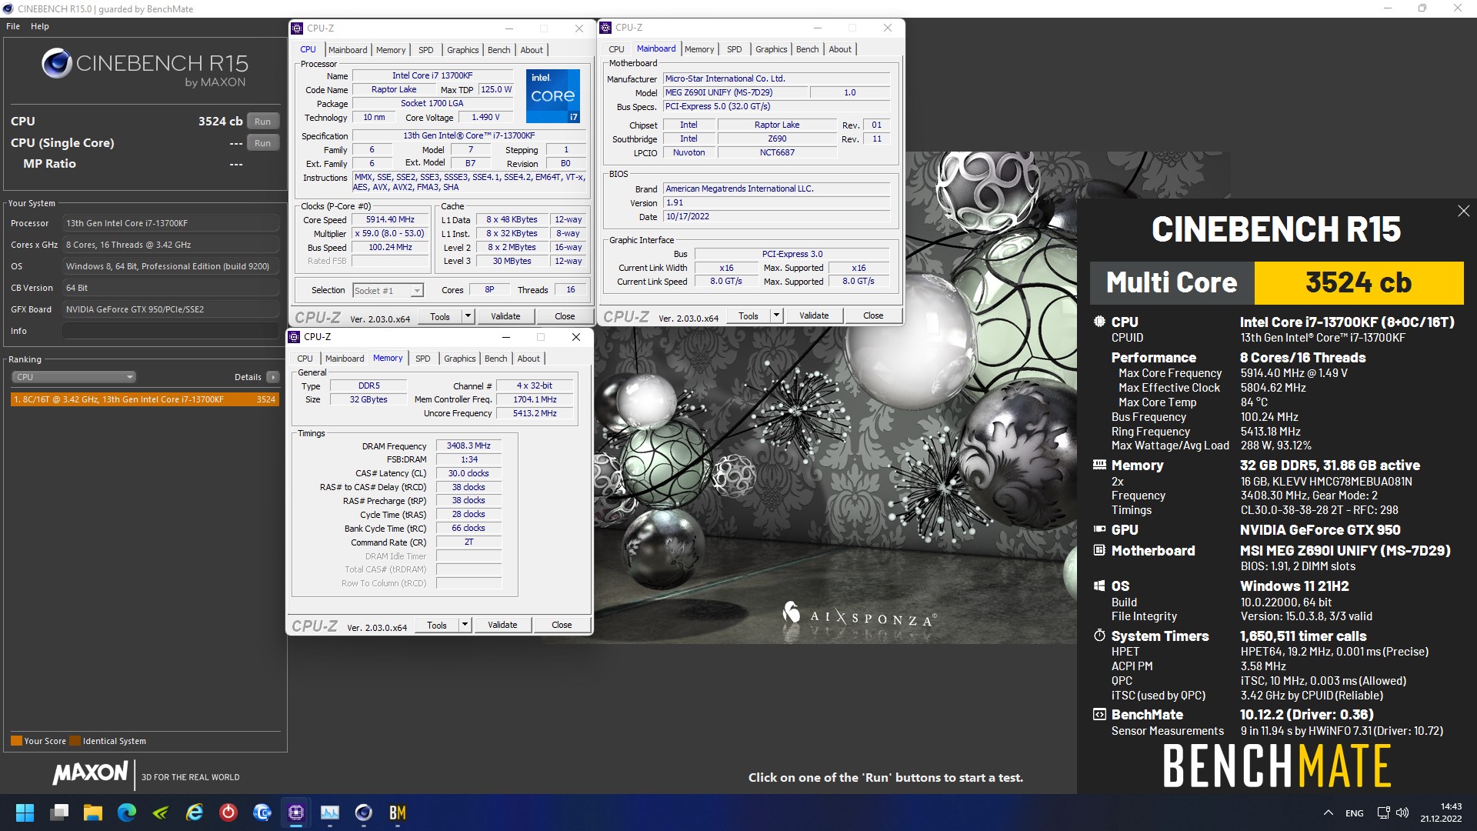This screenshot has width=1477, height=831.
Task: Select the CPU-Z icon on the taskbar
Action: pyautogui.click(x=296, y=813)
